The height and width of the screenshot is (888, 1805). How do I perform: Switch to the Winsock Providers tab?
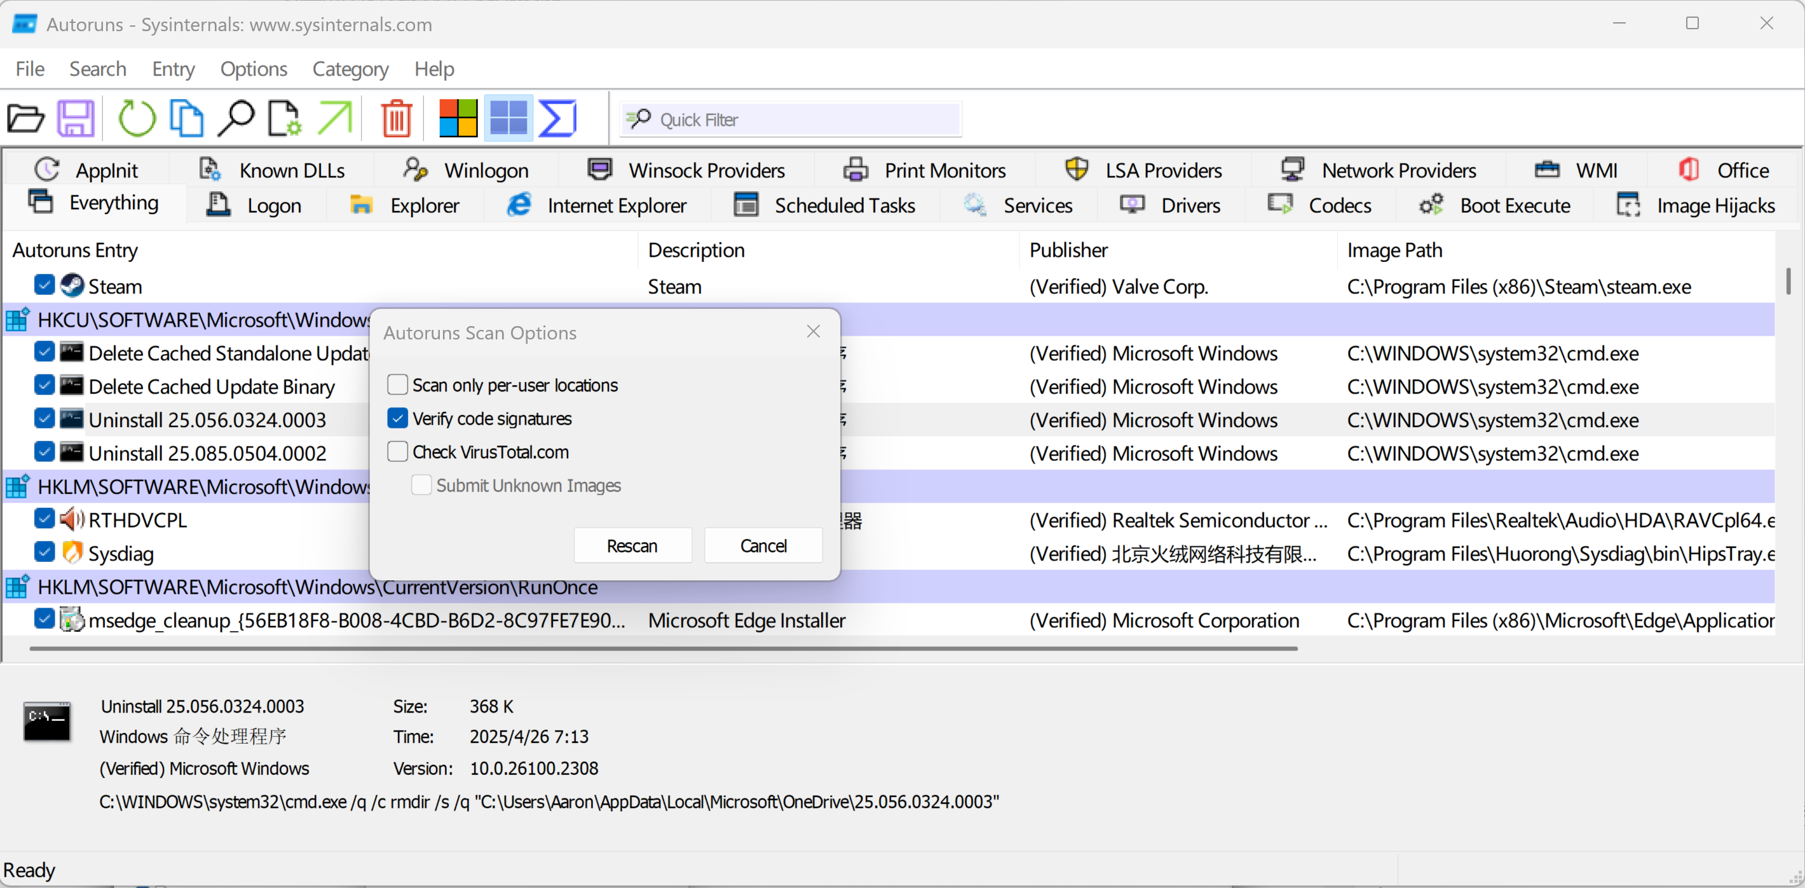(685, 170)
